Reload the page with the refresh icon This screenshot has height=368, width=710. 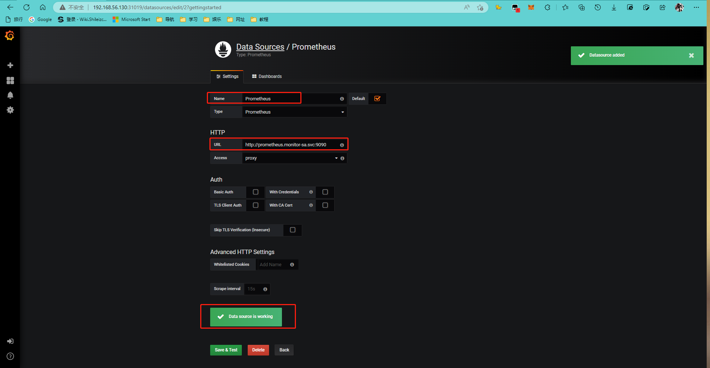27,7
